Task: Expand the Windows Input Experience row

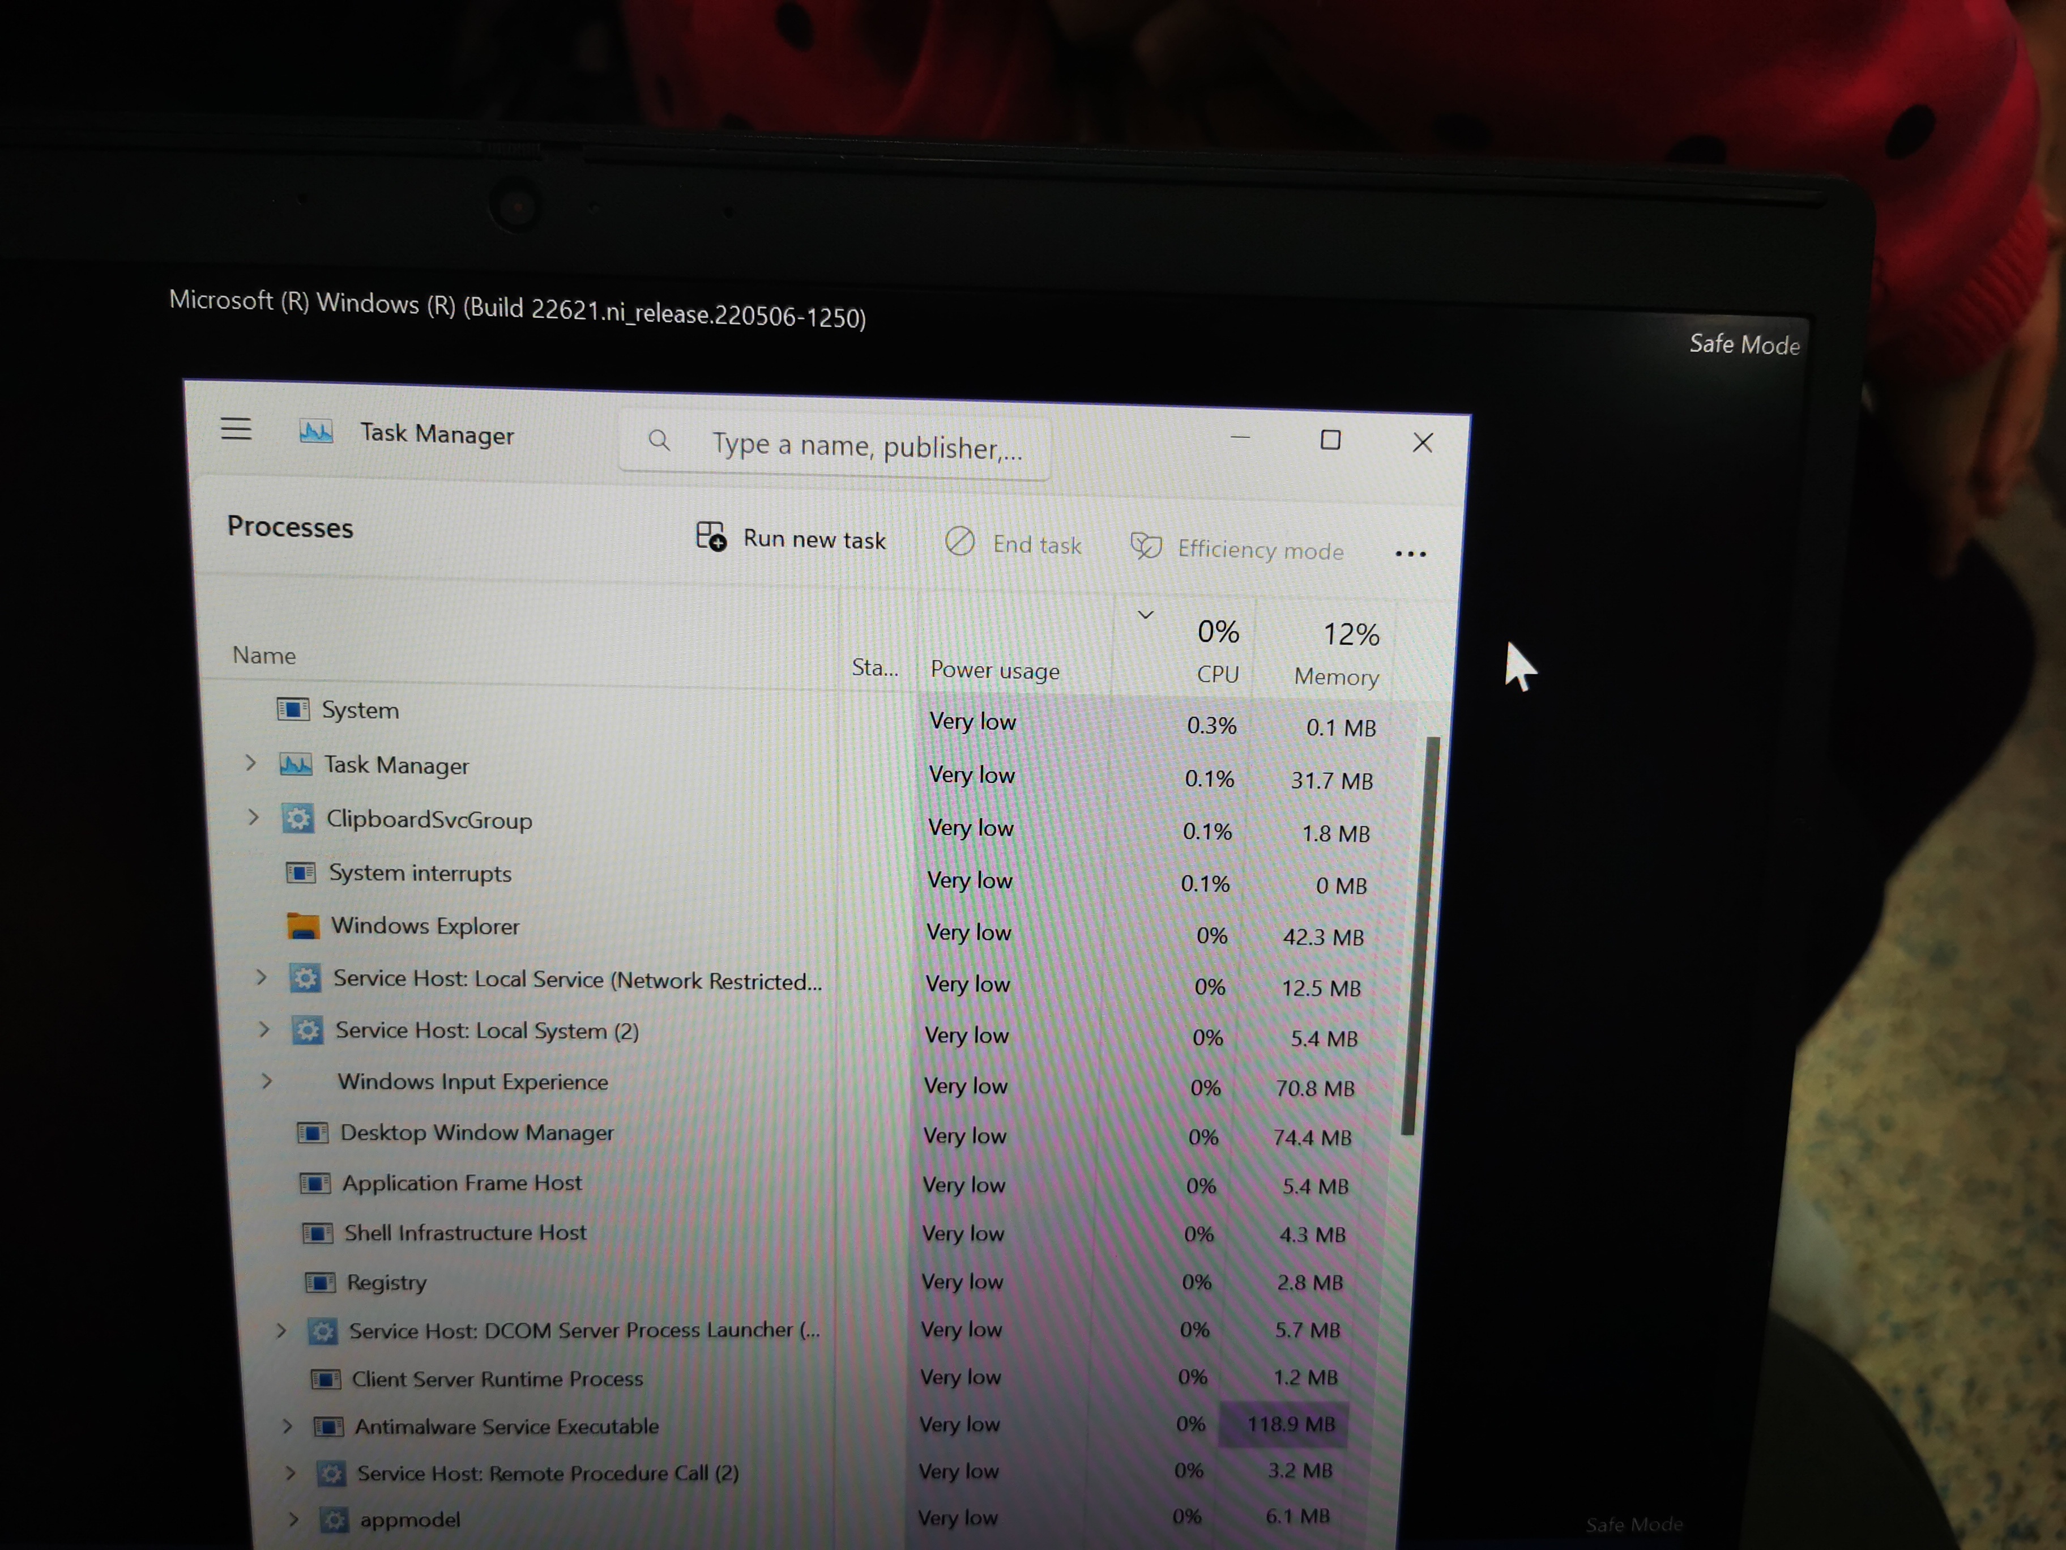Action: [x=267, y=1081]
